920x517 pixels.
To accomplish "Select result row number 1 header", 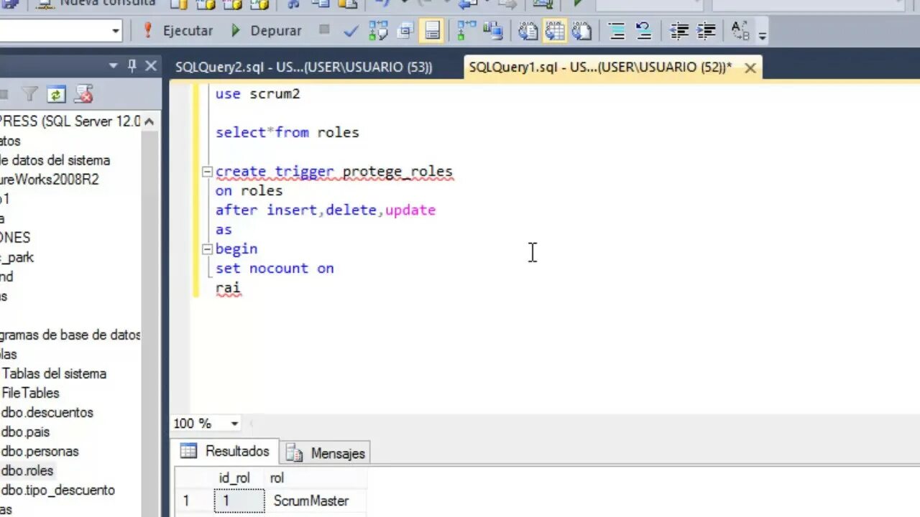I will tap(193, 500).
